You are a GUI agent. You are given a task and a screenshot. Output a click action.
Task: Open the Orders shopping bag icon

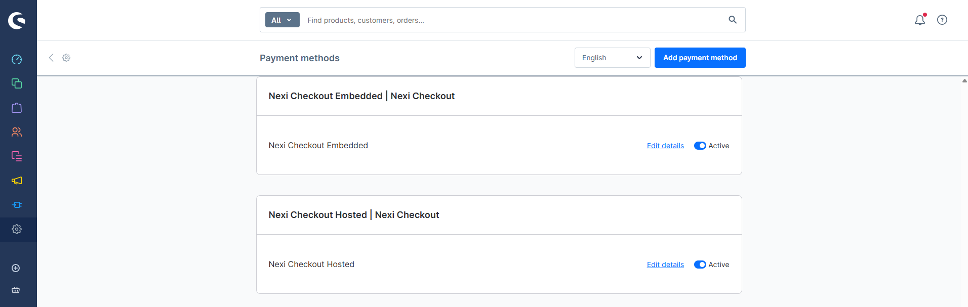17,108
